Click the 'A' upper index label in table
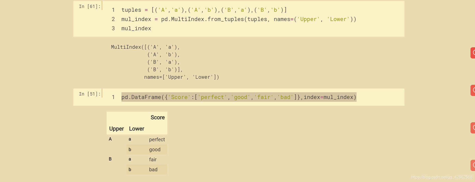The image size is (475, 182). pyautogui.click(x=110, y=139)
